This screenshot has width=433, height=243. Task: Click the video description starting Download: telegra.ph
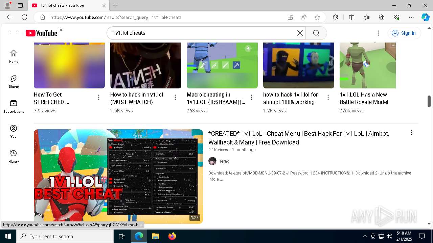tap(310, 176)
